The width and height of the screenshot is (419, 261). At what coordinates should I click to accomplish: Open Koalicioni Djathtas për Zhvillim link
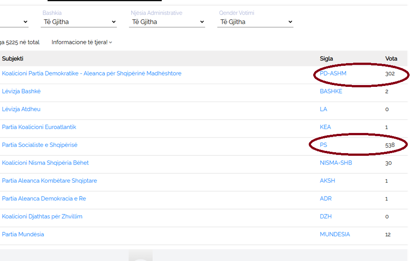tap(42, 216)
